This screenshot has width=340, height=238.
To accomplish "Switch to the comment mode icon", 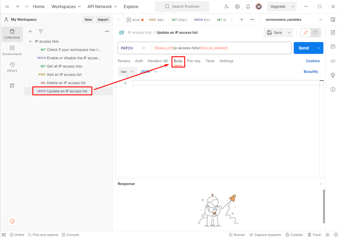I will 315,33.
